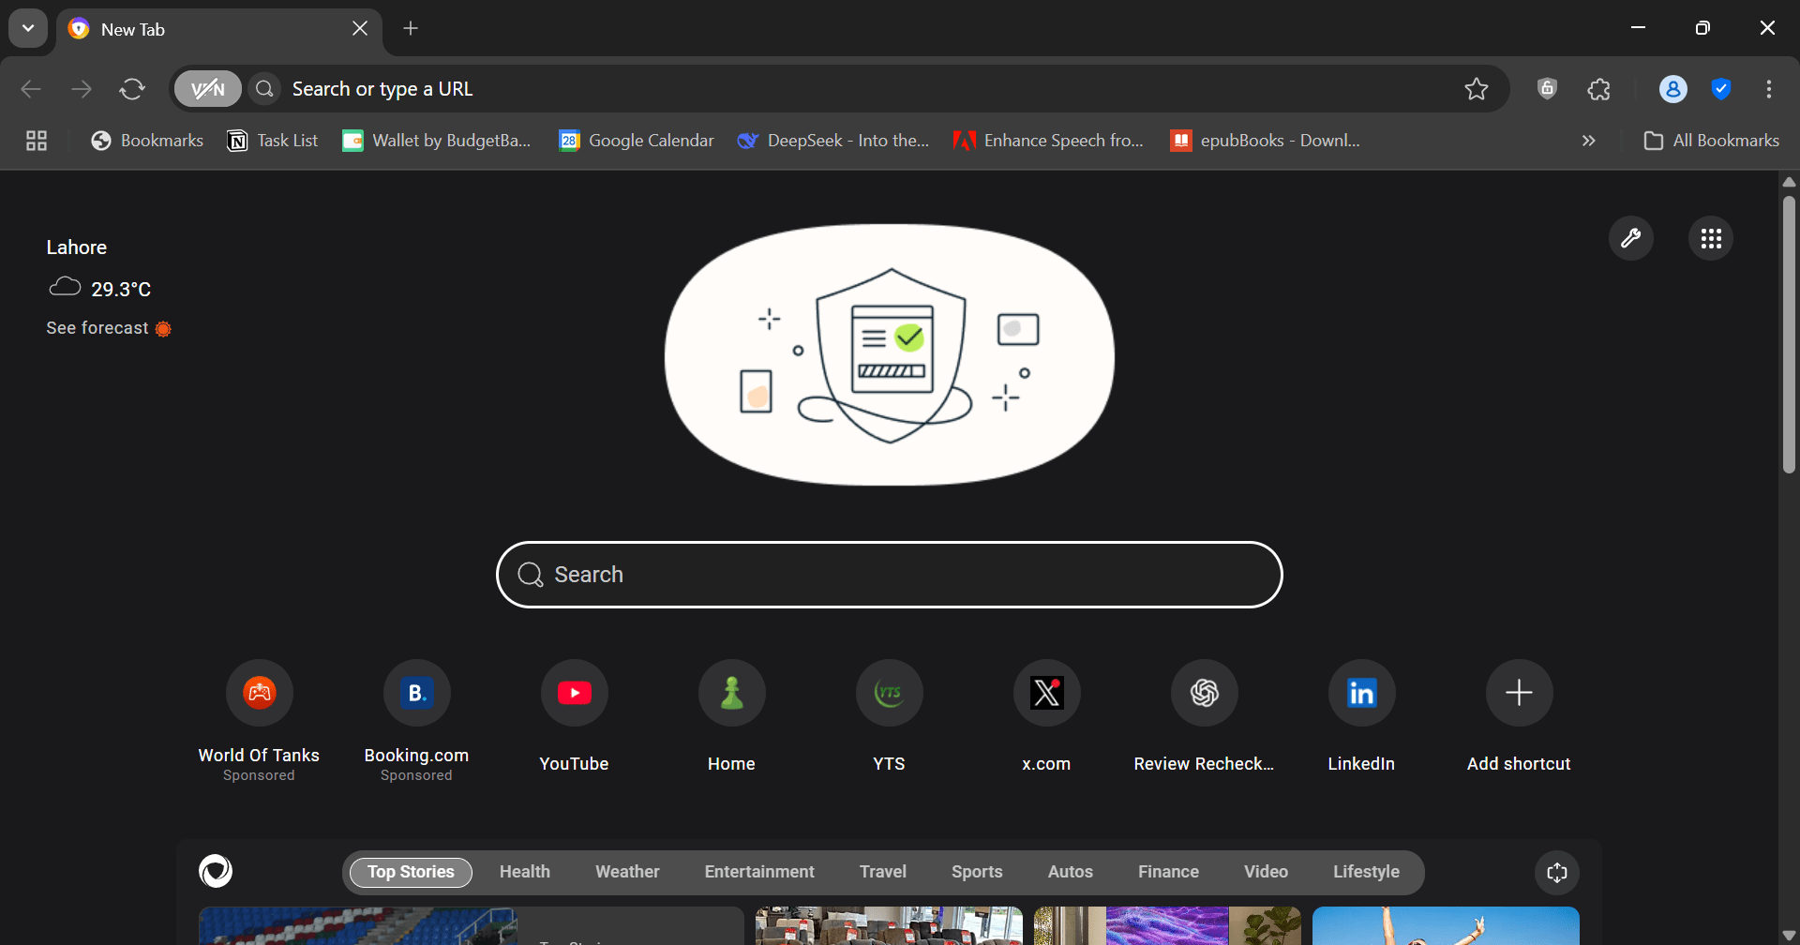Screen dimensions: 1800x945
Task: Select the Sports news tab
Action: (x=977, y=872)
